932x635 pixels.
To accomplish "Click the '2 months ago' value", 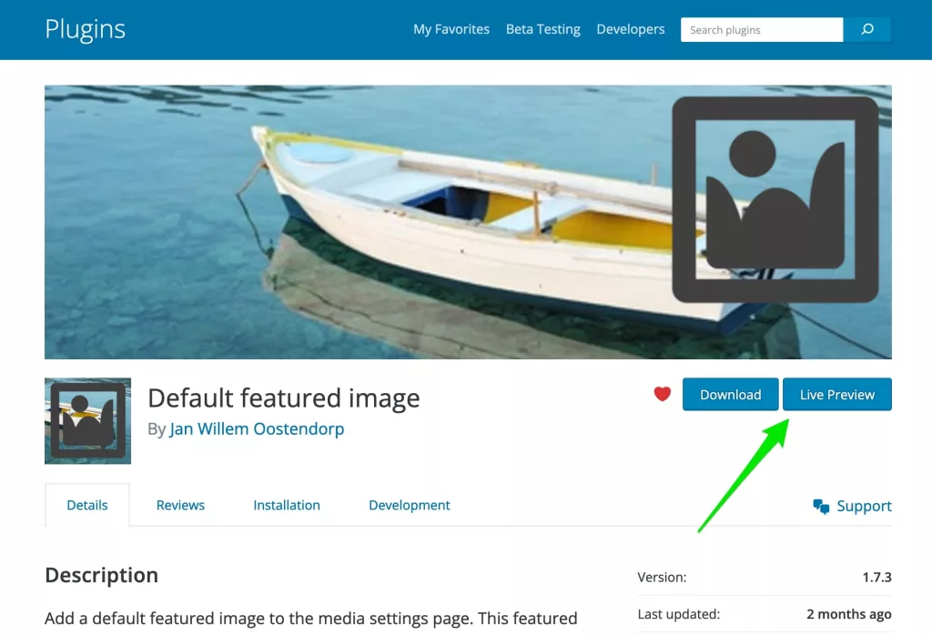I will [x=849, y=614].
